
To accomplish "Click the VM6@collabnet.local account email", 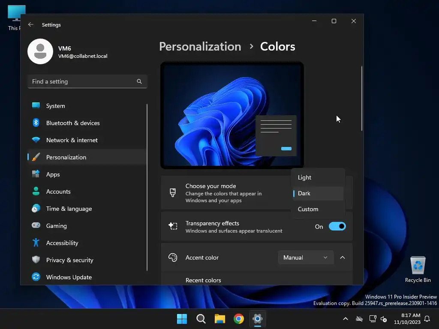I will point(83,56).
